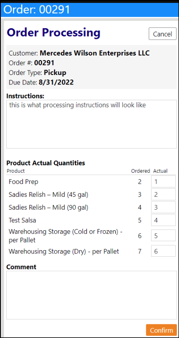Select Actual field for Cold or Frozen Storage
Image resolution: width=179 pixels, height=338 pixels.
coord(163,236)
